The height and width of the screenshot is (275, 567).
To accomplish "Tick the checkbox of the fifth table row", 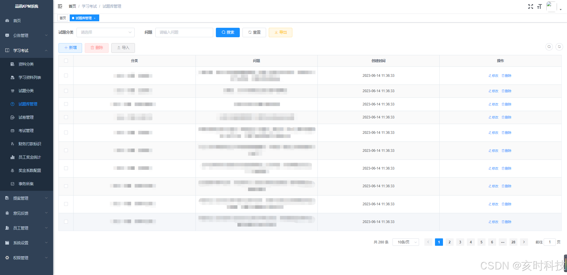I will click(66, 133).
